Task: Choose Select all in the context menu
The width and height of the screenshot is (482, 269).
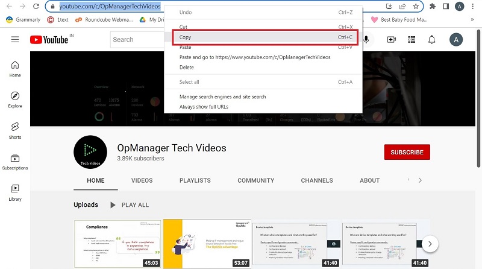Action: pos(263,82)
